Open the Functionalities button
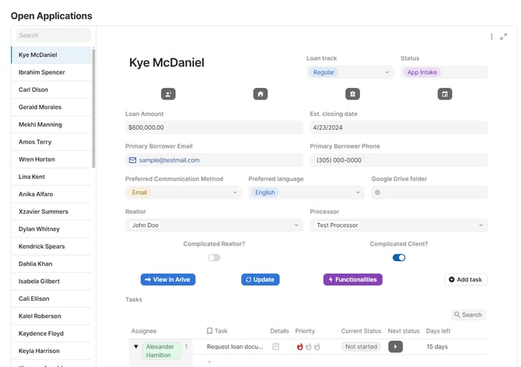521x367 pixels. [352, 280]
